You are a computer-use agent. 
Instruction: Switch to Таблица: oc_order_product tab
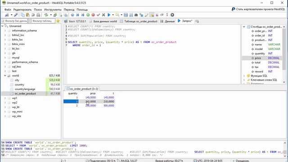click(139, 21)
